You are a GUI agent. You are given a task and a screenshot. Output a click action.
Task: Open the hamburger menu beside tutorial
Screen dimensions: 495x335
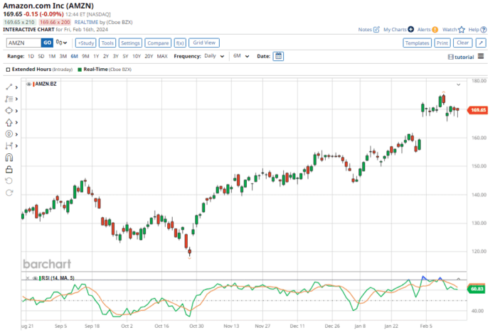point(482,56)
